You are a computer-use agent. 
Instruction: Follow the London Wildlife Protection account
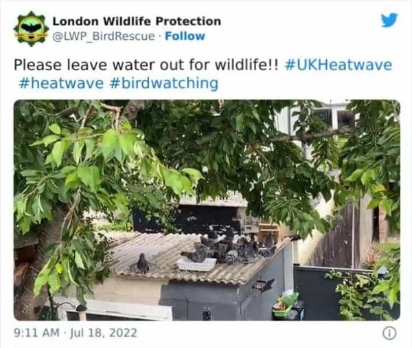tap(185, 36)
